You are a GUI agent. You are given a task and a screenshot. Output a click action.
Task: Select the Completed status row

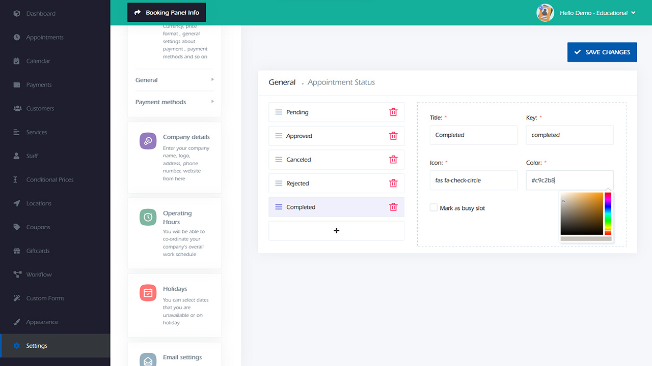336,207
